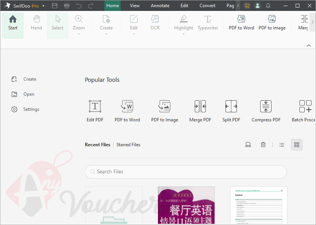Click the undo arrow
The height and width of the screenshot is (225, 316).
(79, 5)
